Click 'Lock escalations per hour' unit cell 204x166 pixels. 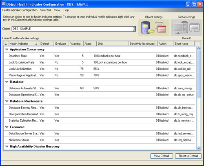tap(112, 62)
